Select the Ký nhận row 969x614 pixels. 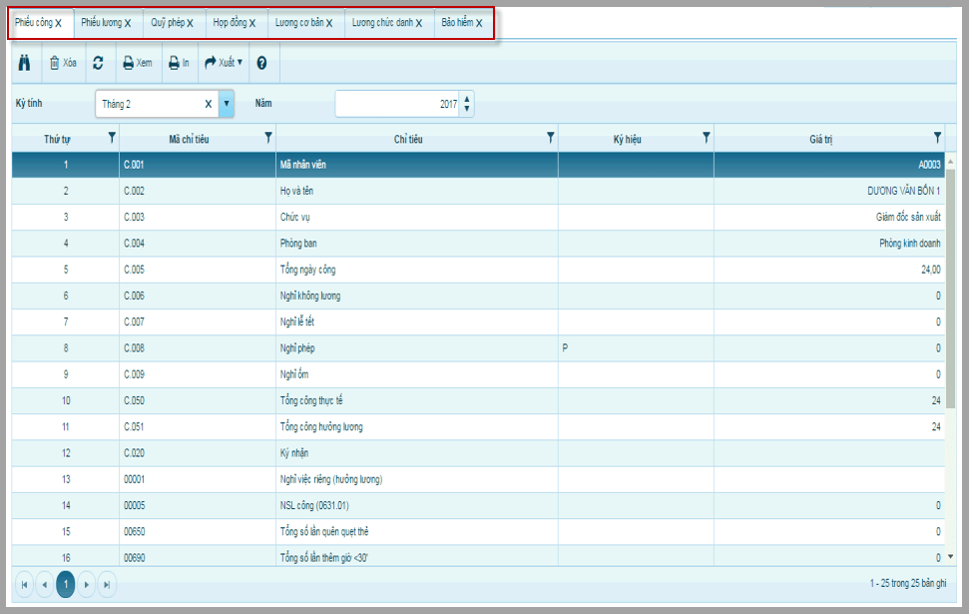click(x=478, y=452)
